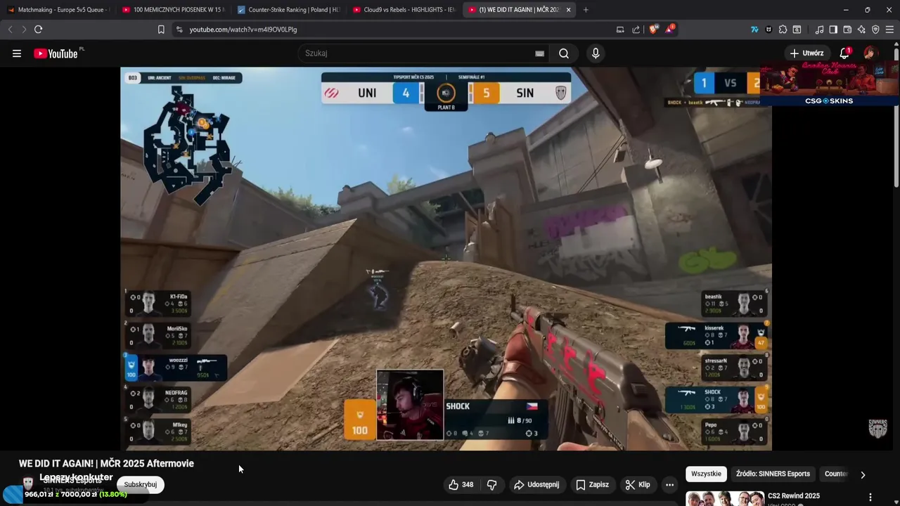Click video title WE DID IT AGAIN
Viewport: 900px width, 506px height.
point(106,464)
